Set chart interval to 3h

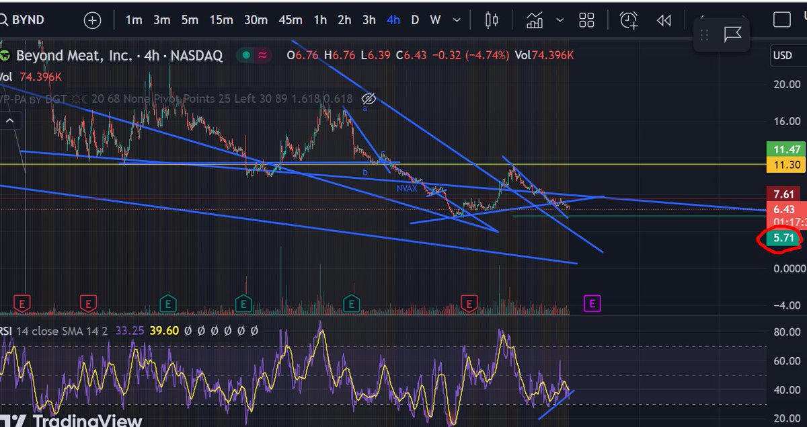(369, 20)
